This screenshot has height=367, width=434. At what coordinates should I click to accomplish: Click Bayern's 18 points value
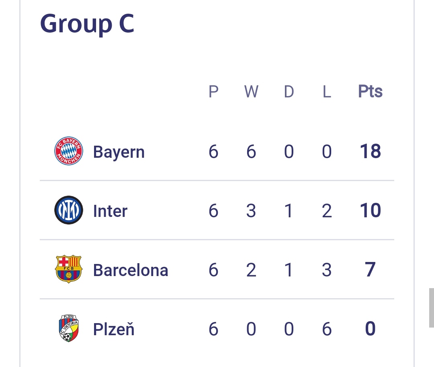(370, 152)
